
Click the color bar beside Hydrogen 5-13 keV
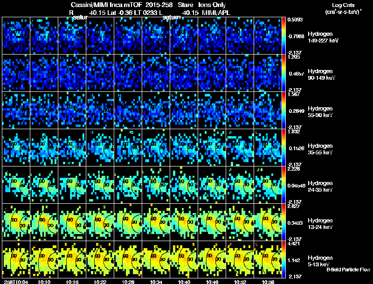point(284,260)
